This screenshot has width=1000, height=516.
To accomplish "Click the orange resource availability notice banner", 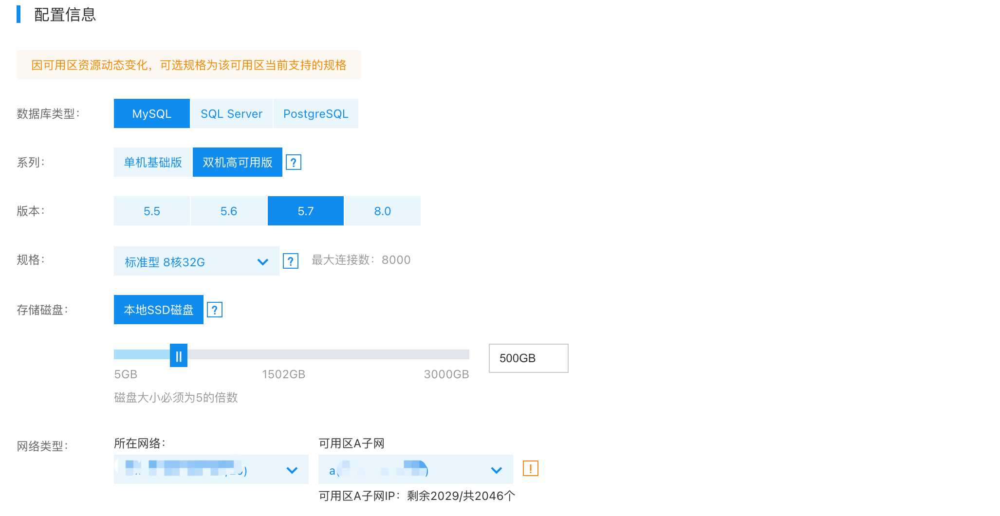I will 189,65.
